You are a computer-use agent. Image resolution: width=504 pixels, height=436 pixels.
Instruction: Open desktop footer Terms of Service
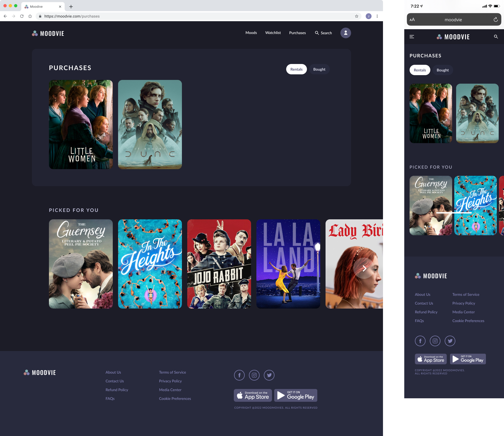[173, 372]
